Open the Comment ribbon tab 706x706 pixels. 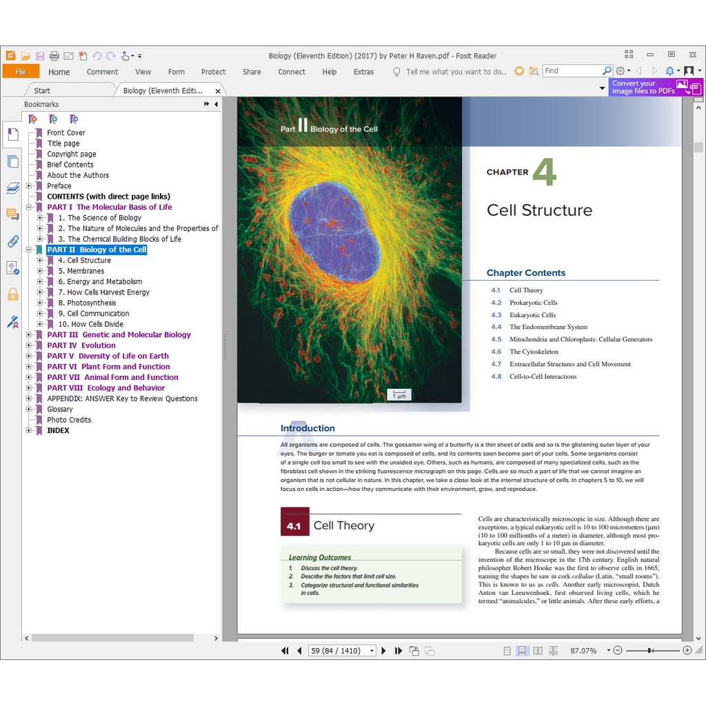102,72
